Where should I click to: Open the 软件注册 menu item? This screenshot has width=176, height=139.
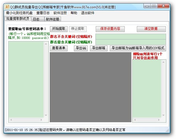60,13
